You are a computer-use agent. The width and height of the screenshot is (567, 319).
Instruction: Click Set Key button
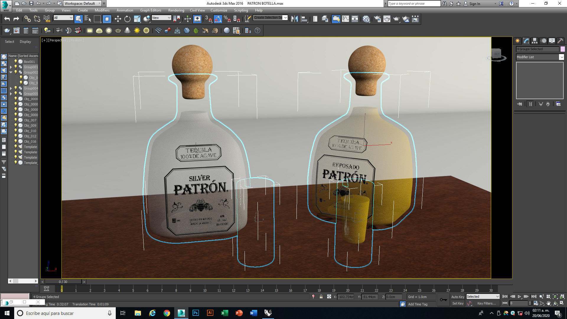[458, 303]
